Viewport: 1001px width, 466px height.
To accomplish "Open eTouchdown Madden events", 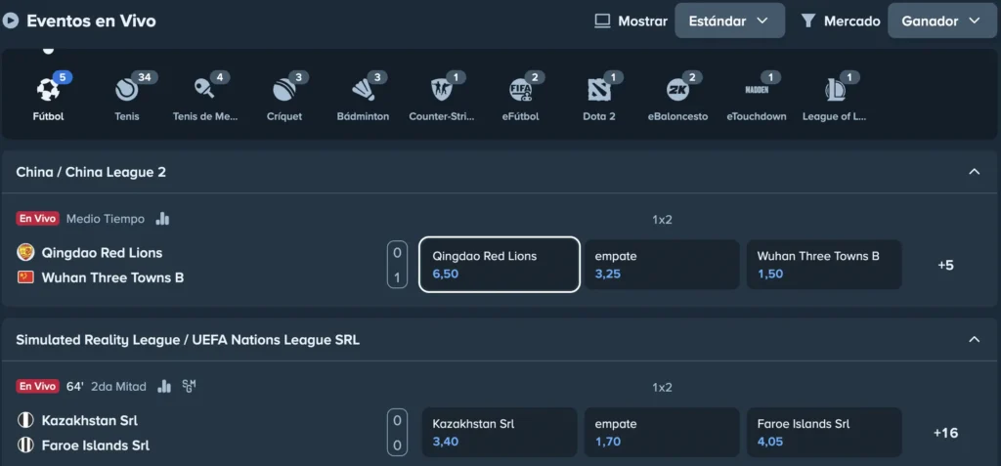I will click(757, 91).
